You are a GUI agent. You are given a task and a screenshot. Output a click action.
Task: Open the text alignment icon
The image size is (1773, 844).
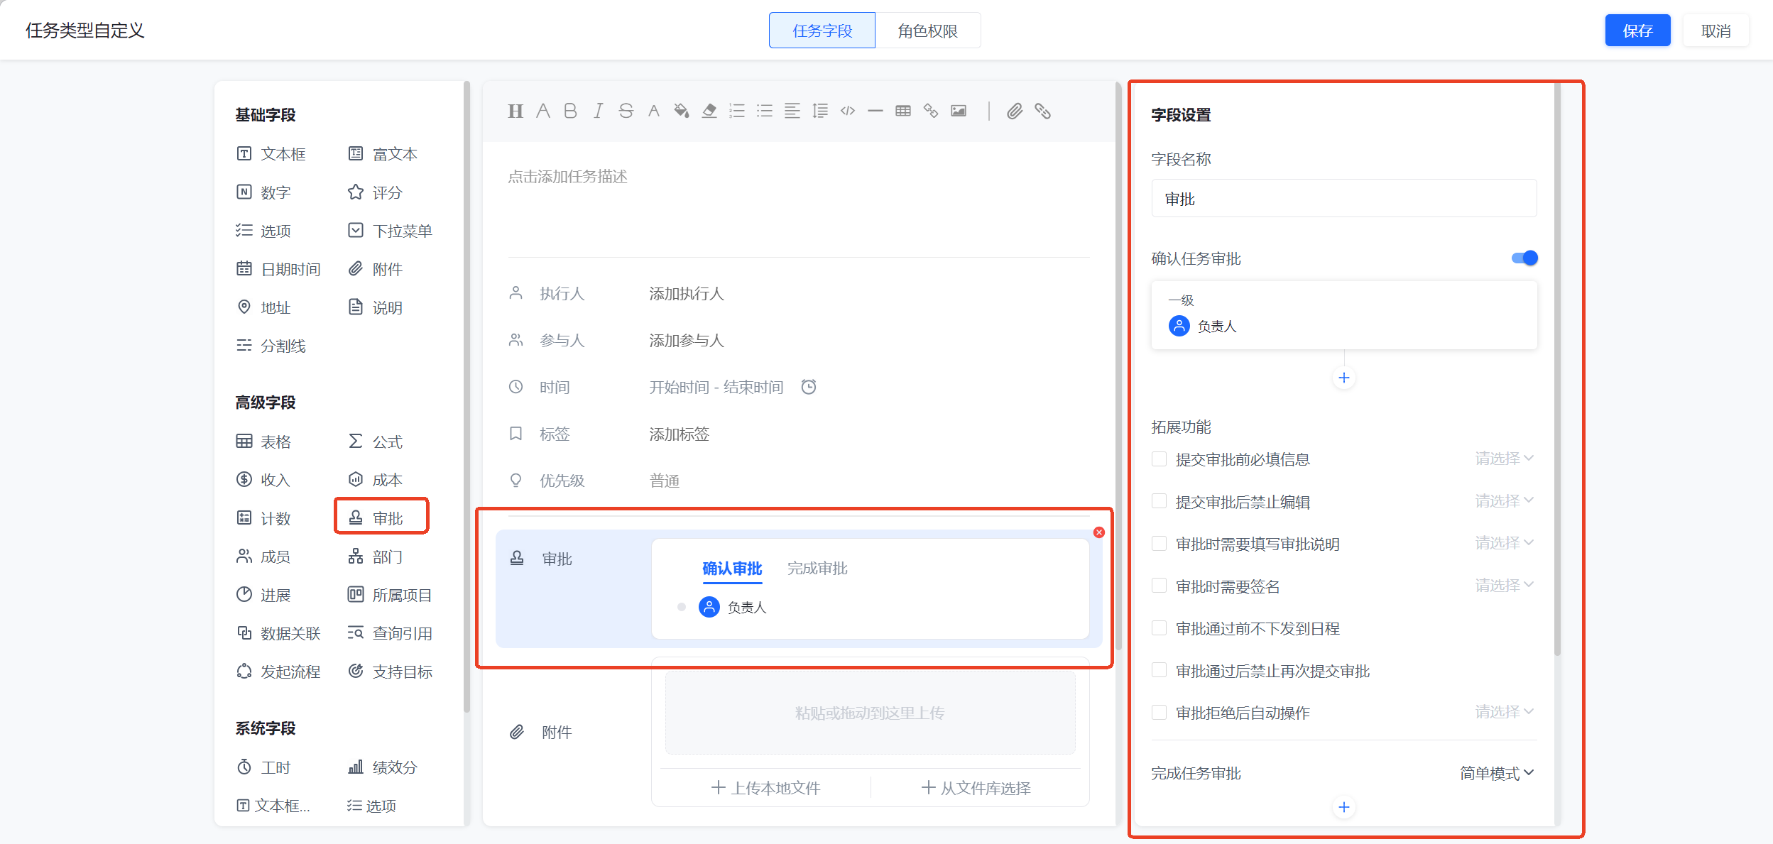(x=792, y=111)
